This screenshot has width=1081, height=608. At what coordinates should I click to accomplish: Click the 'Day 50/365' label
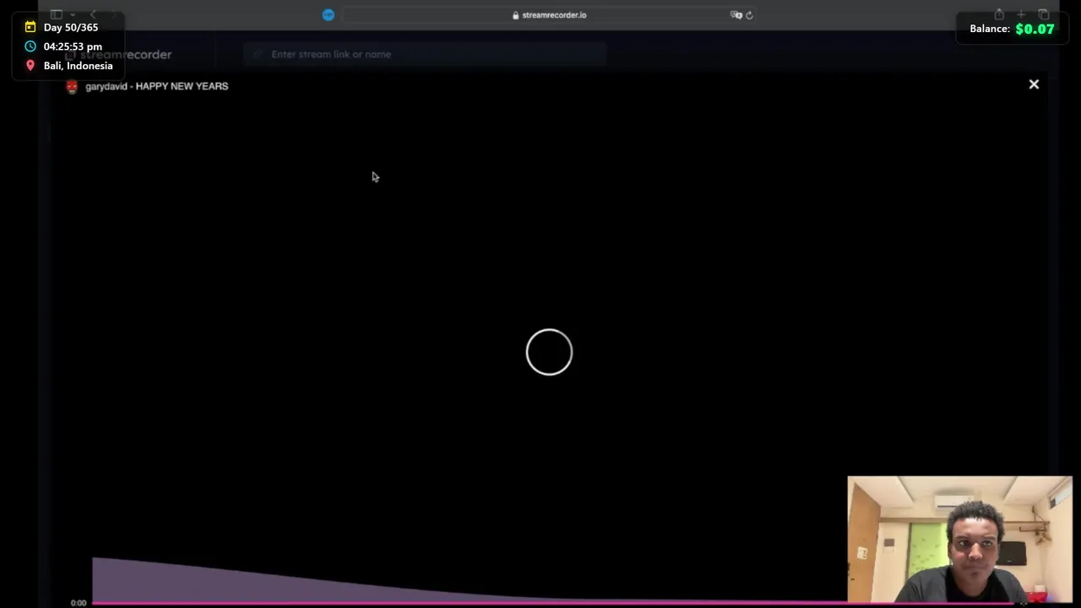(x=71, y=27)
